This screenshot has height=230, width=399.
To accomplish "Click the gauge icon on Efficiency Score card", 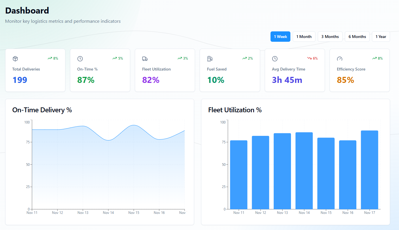I will click(x=340, y=59).
